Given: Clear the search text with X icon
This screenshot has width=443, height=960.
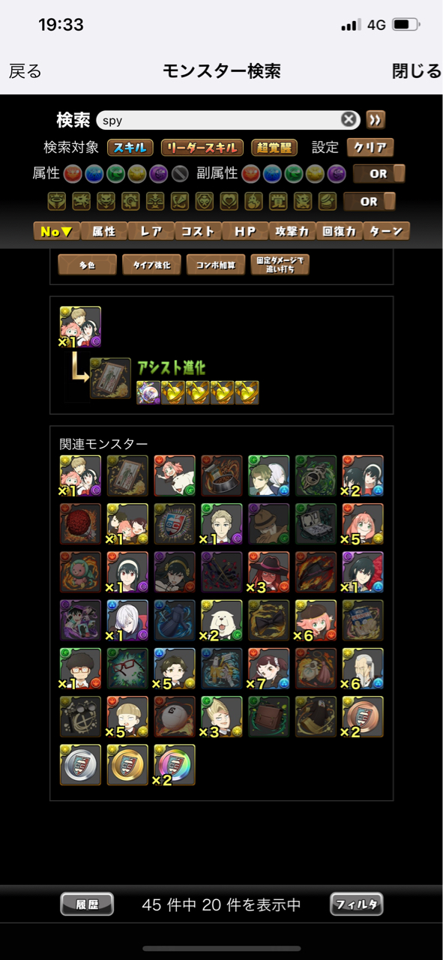Looking at the screenshot, I should (349, 120).
